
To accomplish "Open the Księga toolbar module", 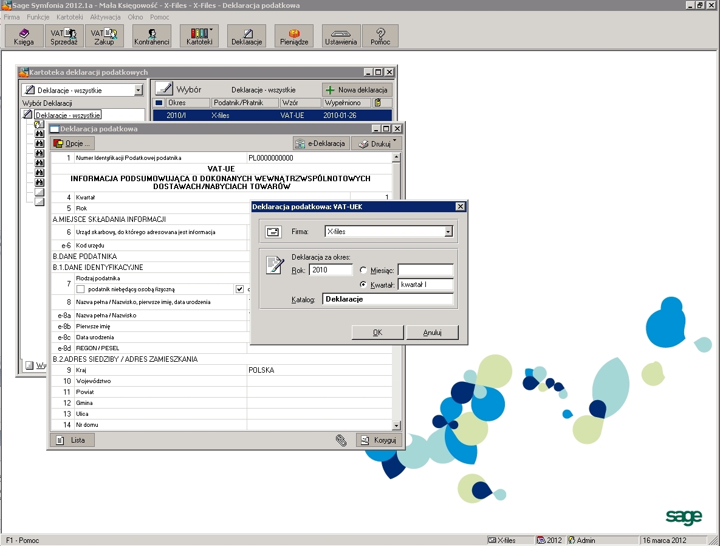I will point(24,36).
